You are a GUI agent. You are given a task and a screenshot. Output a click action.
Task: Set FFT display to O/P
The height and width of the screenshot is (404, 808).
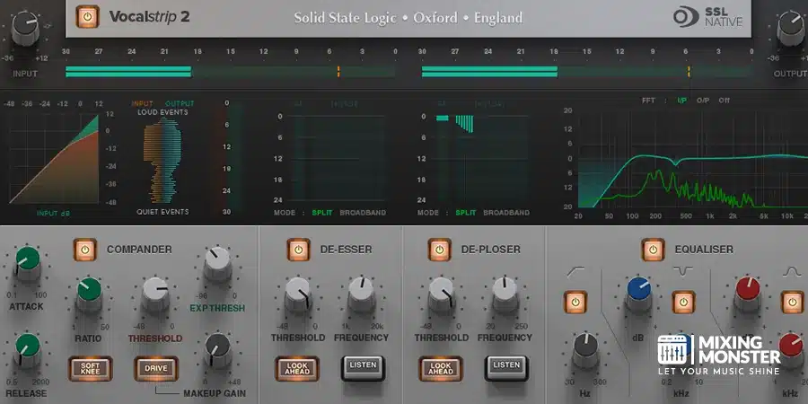(x=703, y=101)
